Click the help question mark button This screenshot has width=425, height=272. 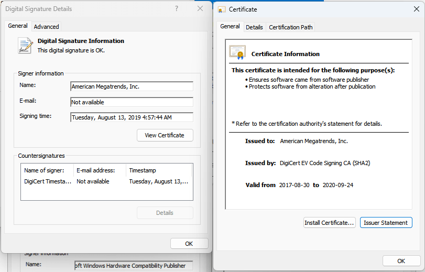tap(176, 9)
